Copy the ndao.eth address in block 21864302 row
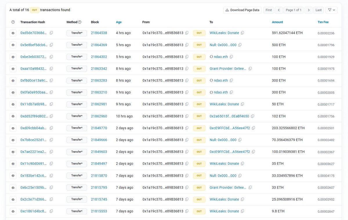The width and height of the screenshot is (348, 220). click(x=231, y=57)
